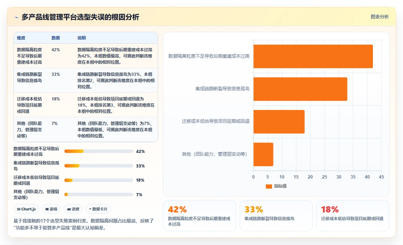Screen dimensions: 403x245
Task: Click the small icon before the page title
Action: (17, 18)
